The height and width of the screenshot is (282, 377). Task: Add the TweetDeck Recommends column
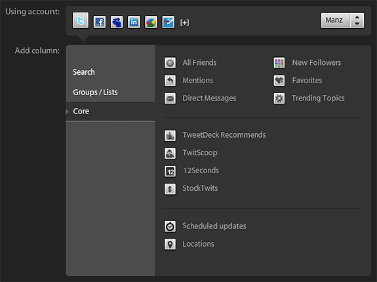(224, 135)
